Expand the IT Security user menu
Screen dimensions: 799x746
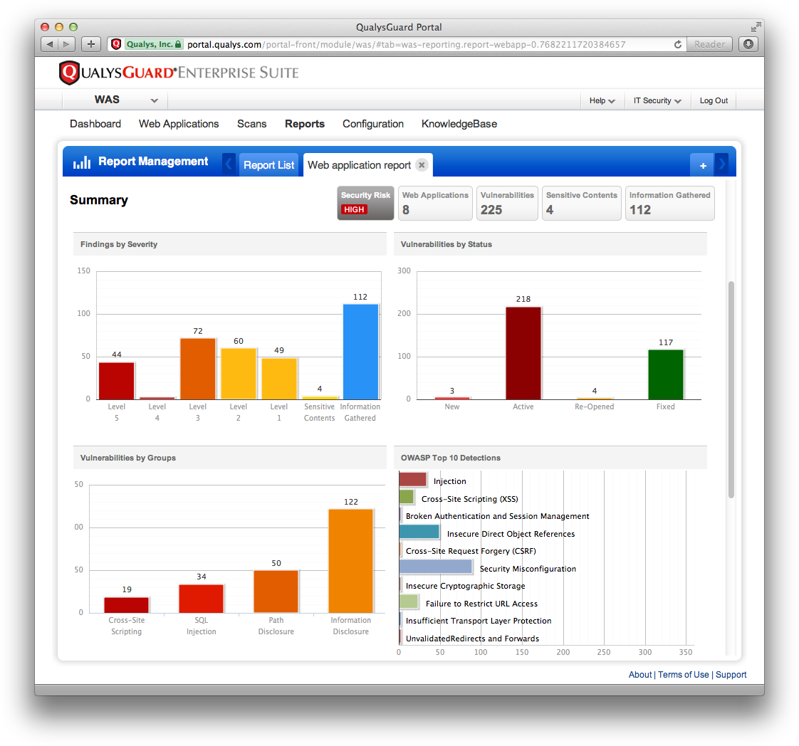coord(657,101)
